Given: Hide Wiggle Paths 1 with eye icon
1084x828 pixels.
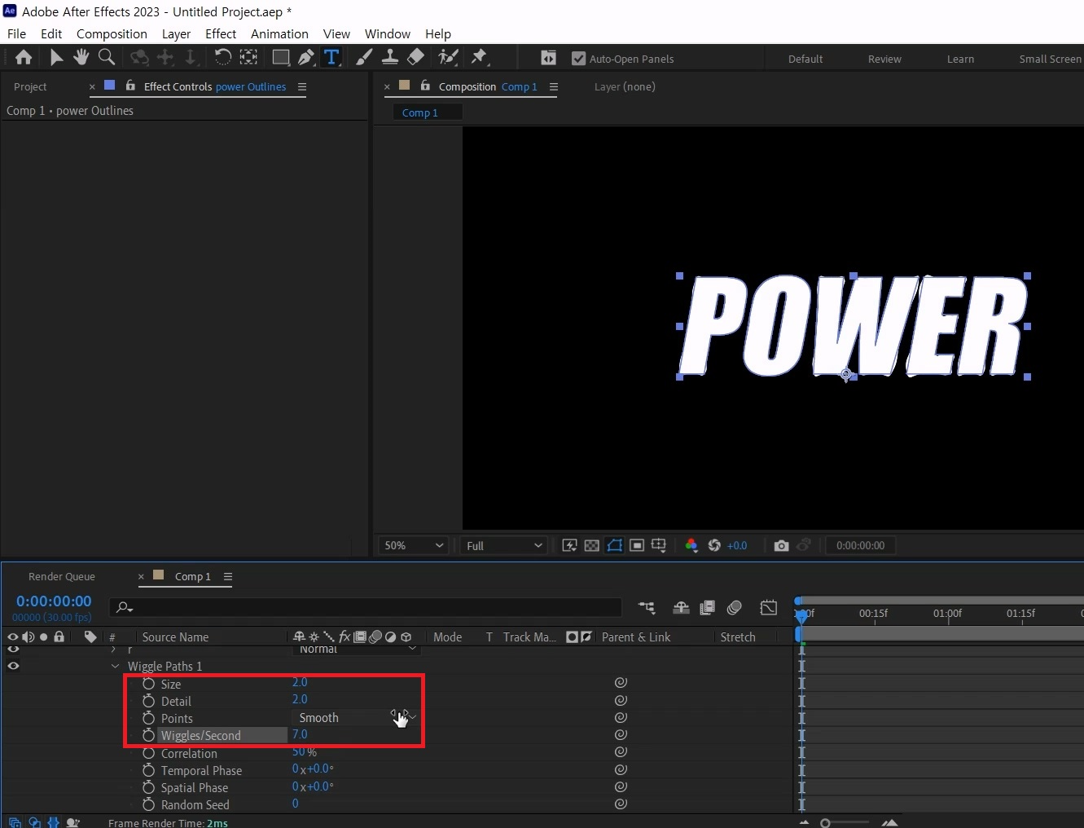Looking at the screenshot, I should tap(13, 666).
